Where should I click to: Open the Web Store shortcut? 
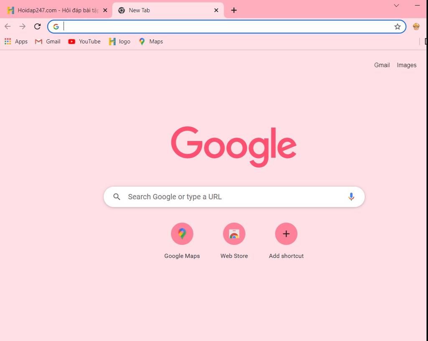(234, 240)
